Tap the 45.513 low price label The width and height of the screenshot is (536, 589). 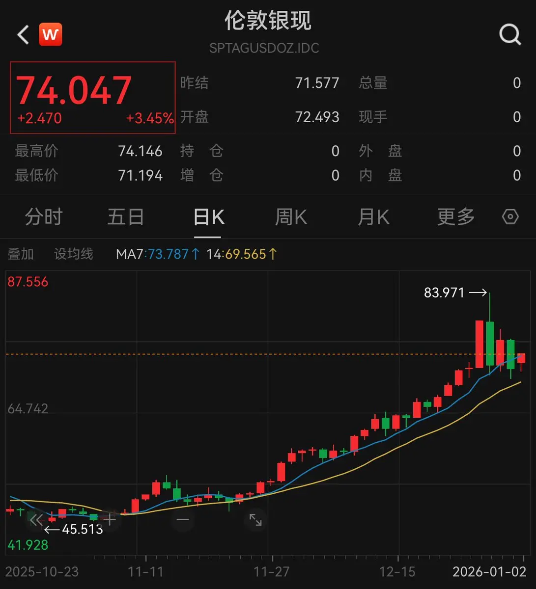tap(82, 529)
